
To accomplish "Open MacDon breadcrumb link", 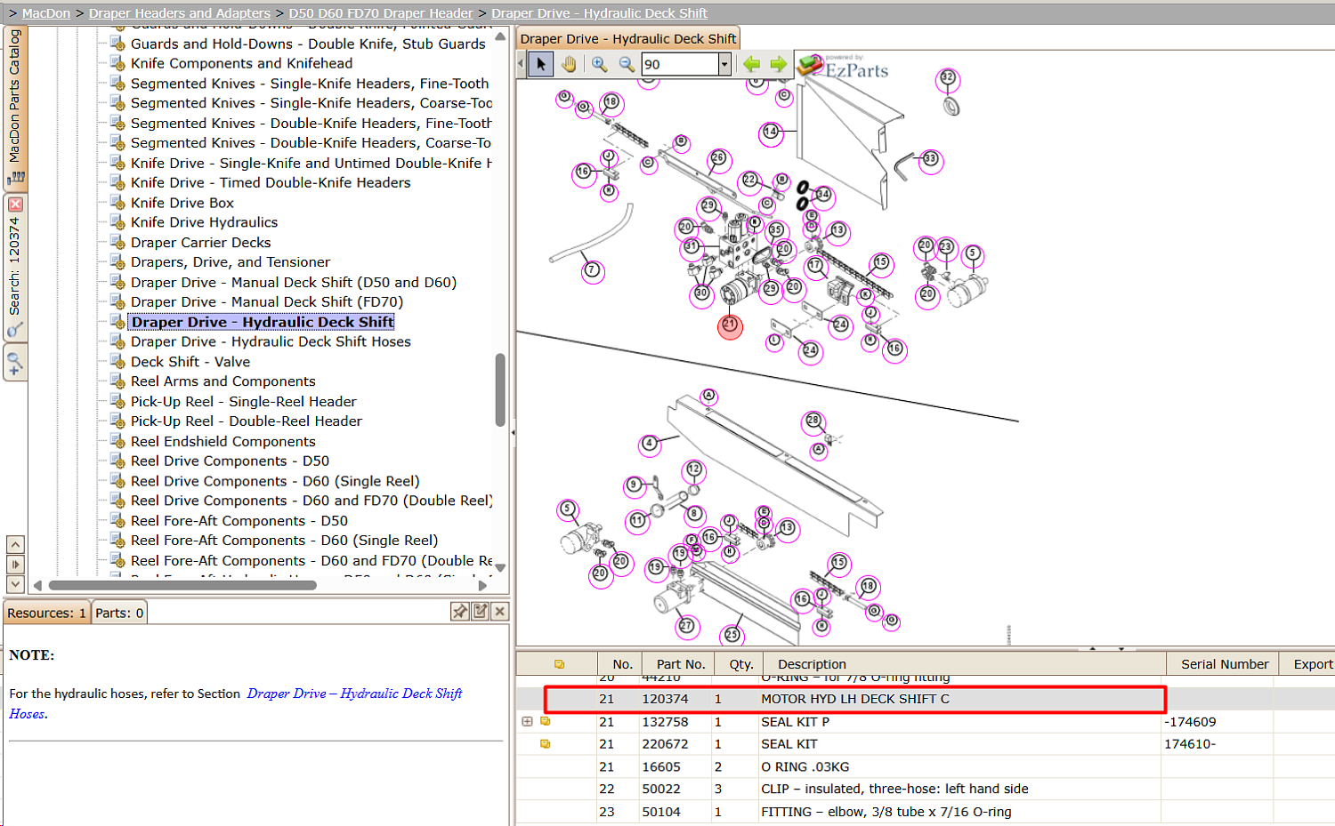I will (x=46, y=13).
